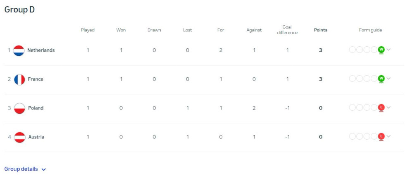The height and width of the screenshot is (181, 405).
Task: Open the Netherlands team name link
Action: click(41, 50)
